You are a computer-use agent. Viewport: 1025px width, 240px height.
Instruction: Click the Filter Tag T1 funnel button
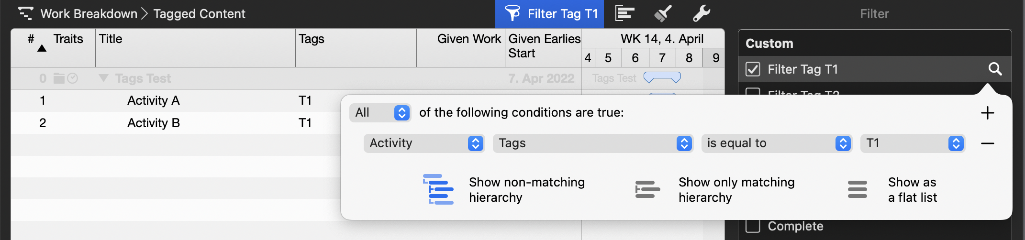coord(549,14)
